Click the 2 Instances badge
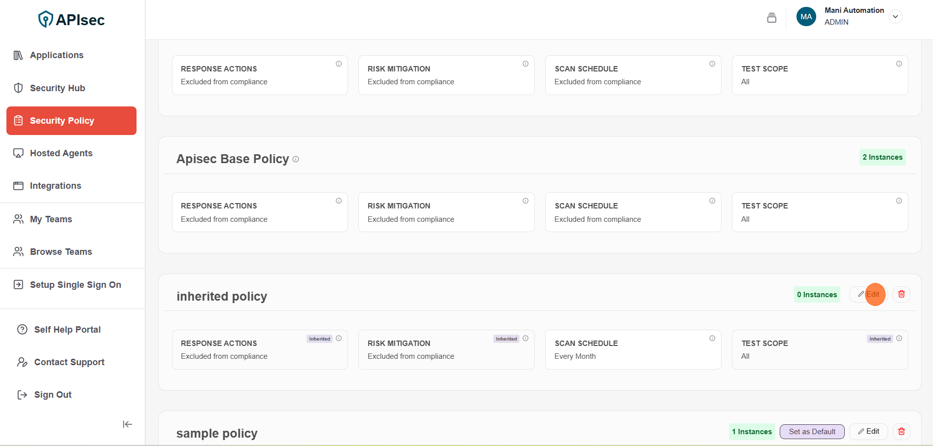Screen dimensions: 933x446 [882, 157]
